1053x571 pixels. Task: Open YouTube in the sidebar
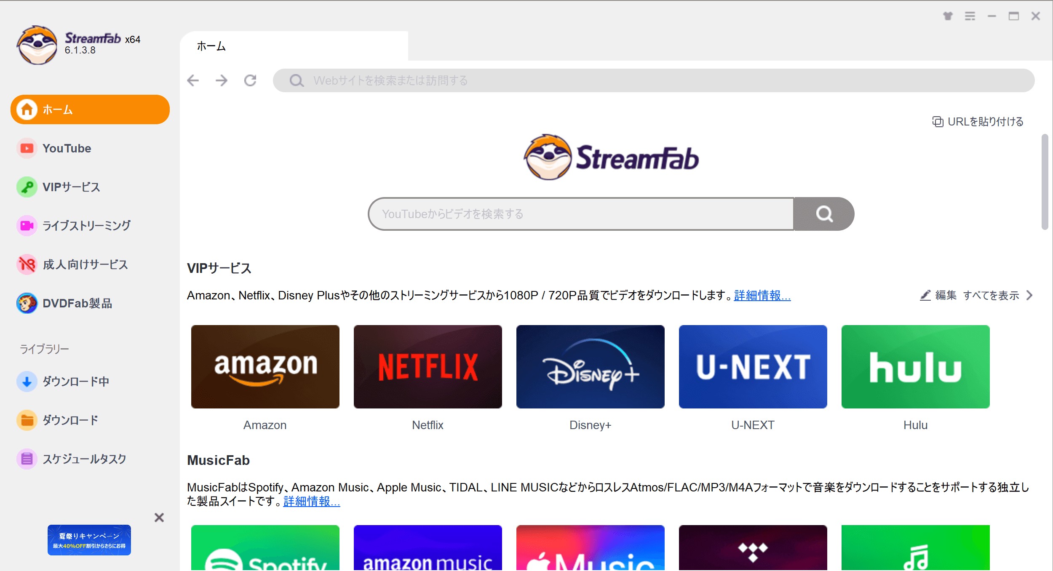point(90,148)
